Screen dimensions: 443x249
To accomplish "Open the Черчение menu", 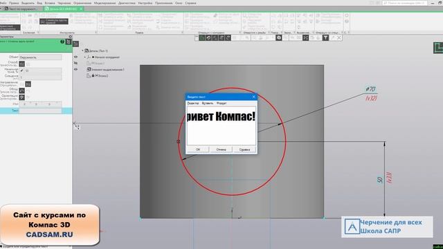I will tap(64, 3).
